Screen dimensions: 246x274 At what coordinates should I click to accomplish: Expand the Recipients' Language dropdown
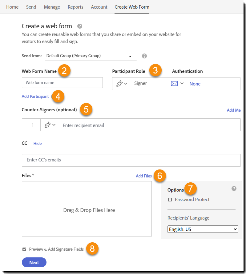(x=203, y=229)
